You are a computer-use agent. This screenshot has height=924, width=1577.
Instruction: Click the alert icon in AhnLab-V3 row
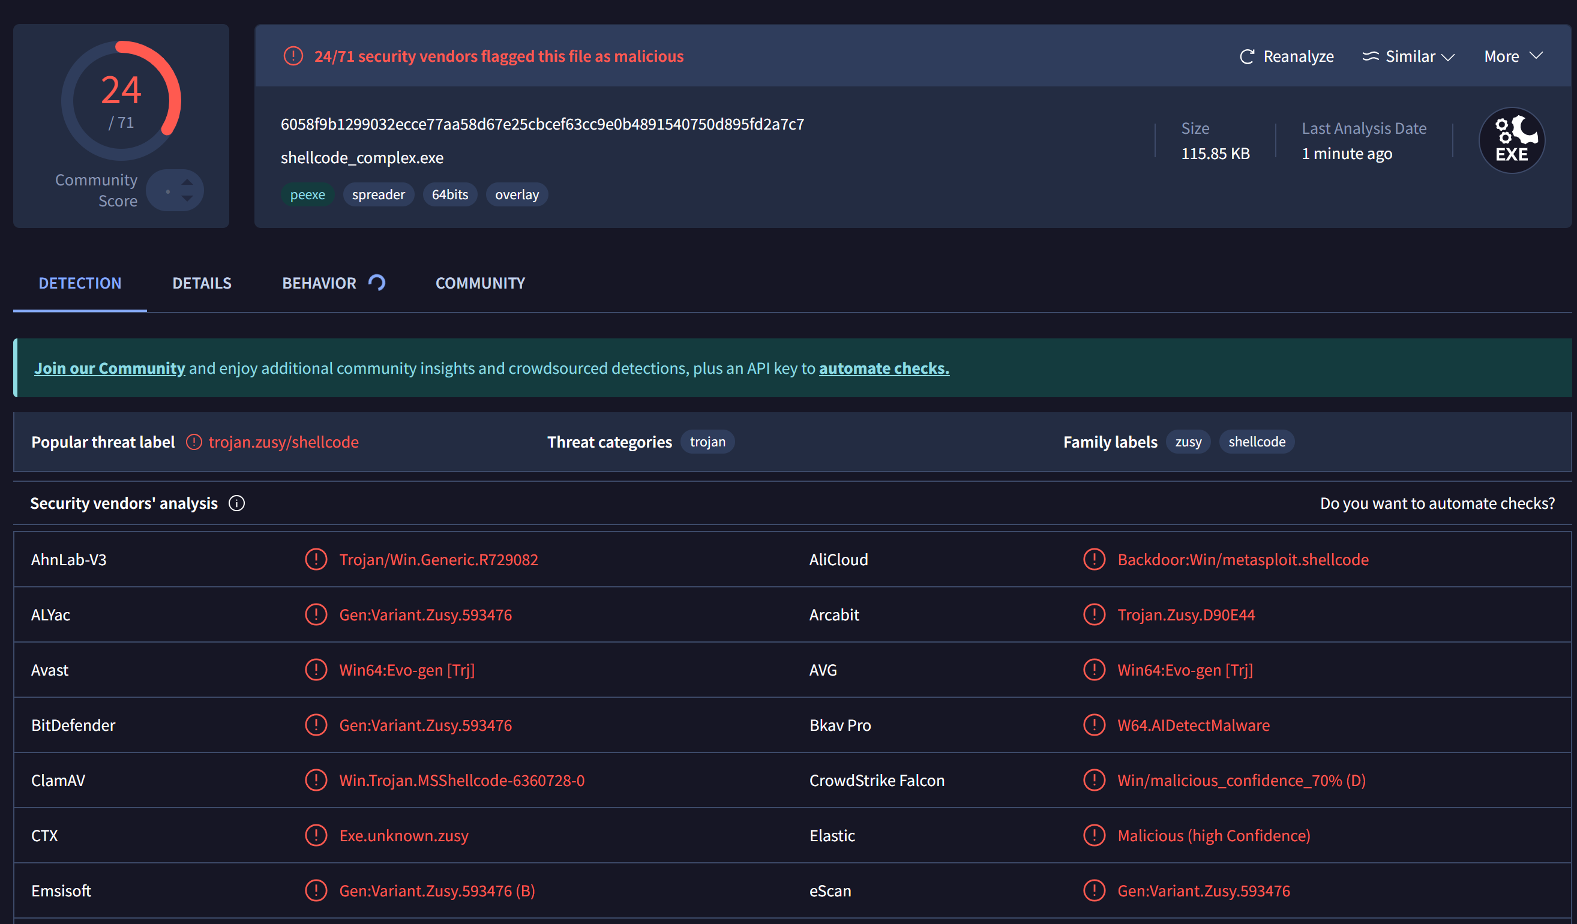tap(316, 559)
